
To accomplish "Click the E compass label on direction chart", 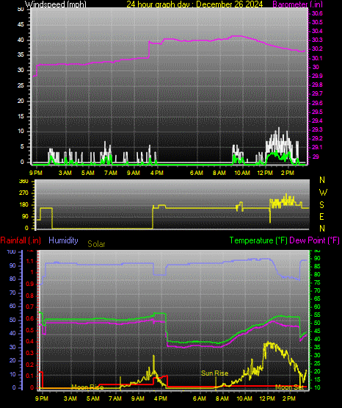I will 321,216.
